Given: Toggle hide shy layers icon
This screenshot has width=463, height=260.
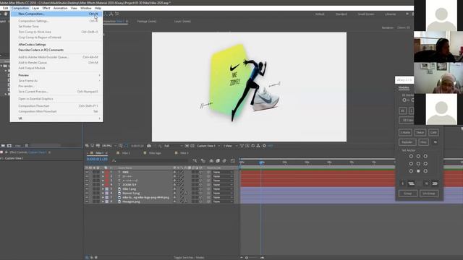Looking at the screenshot, I should [x=211, y=160].
